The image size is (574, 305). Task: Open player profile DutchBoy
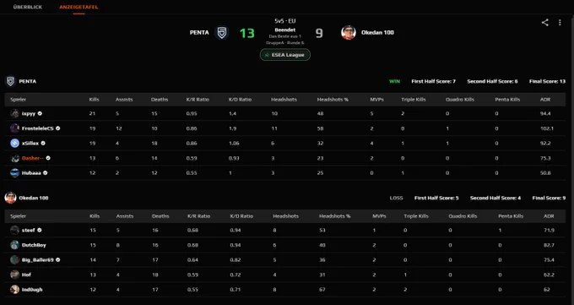pos(34,245)
